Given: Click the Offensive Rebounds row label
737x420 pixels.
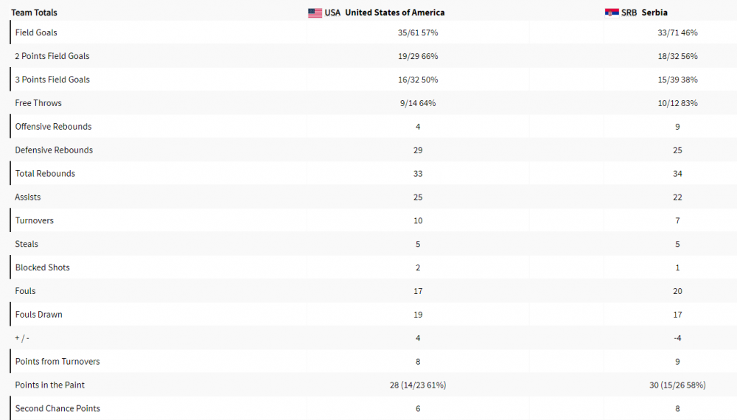Looking at the screenshot, I should pyautogui.click(x=53, y=127).
